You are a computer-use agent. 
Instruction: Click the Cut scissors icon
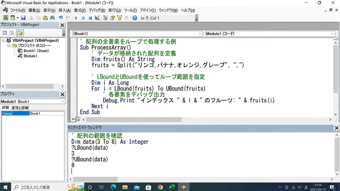click(x=31, y=18)
